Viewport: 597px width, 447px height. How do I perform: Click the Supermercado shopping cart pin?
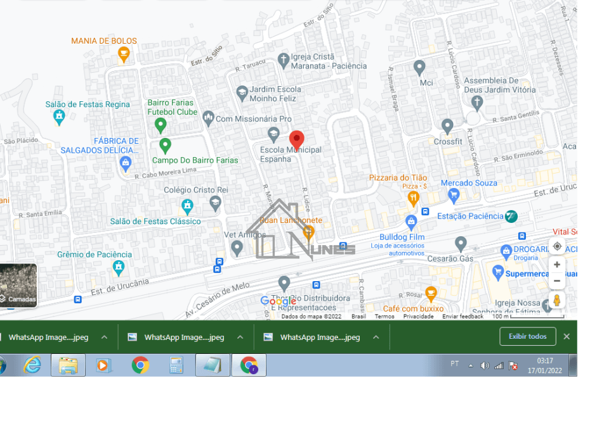[497, 272]
